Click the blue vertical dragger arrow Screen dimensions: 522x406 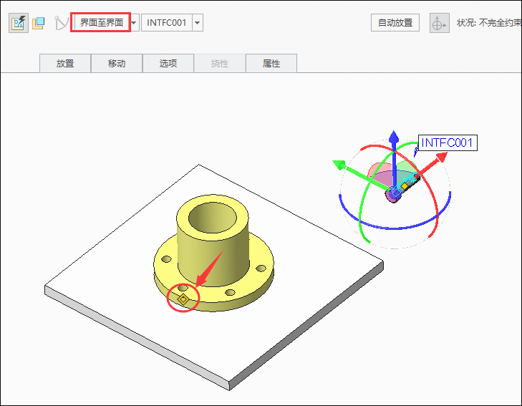(x=394, y=137)
